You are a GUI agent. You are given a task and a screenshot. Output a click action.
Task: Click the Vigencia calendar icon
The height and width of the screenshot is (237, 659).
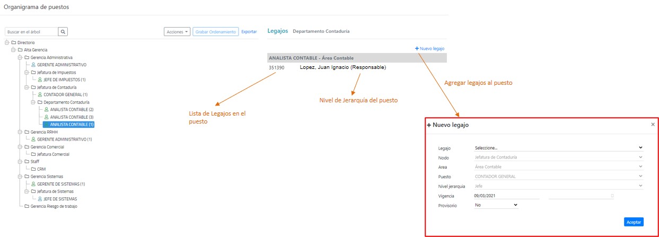coord(612,196)
